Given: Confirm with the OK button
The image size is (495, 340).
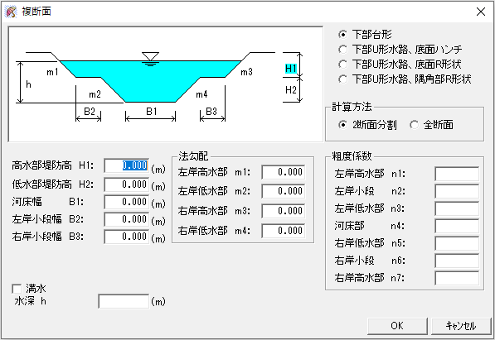Looking at the screenshot, I should [397, 325].
